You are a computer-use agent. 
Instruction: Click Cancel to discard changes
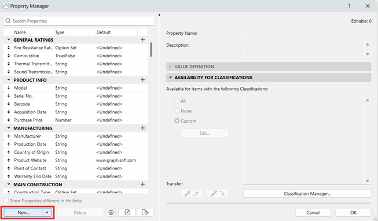tap(313, 212)
